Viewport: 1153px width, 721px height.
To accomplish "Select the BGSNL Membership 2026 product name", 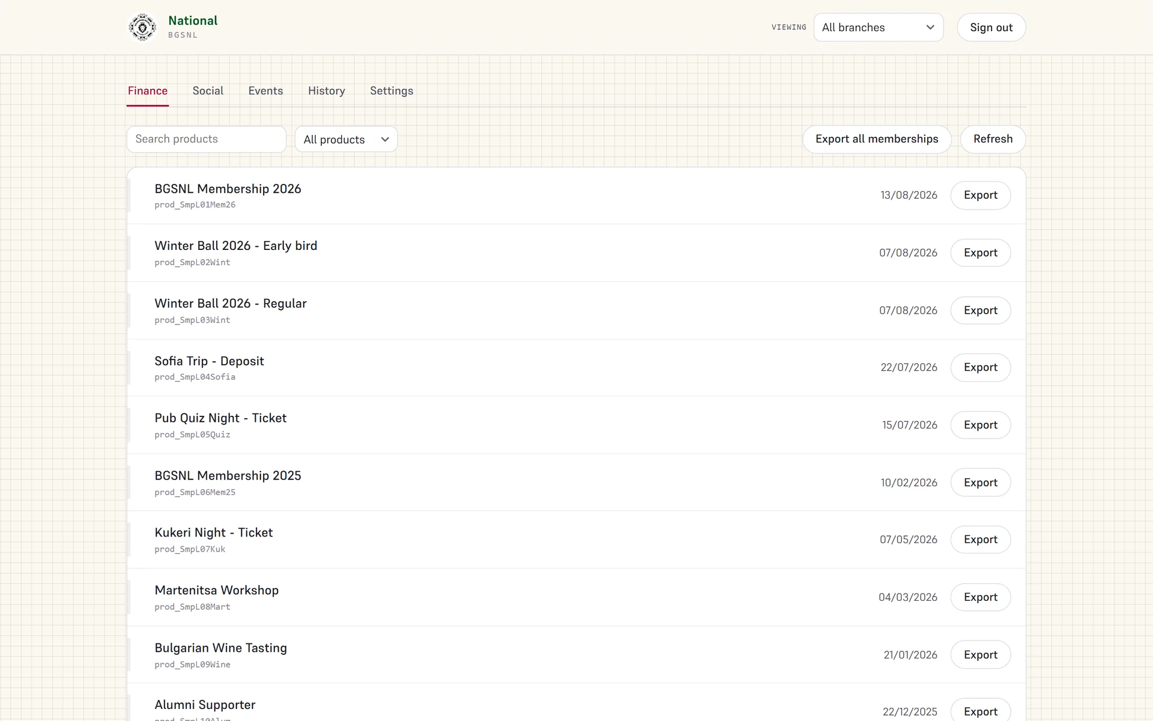I will pos(228,189).
